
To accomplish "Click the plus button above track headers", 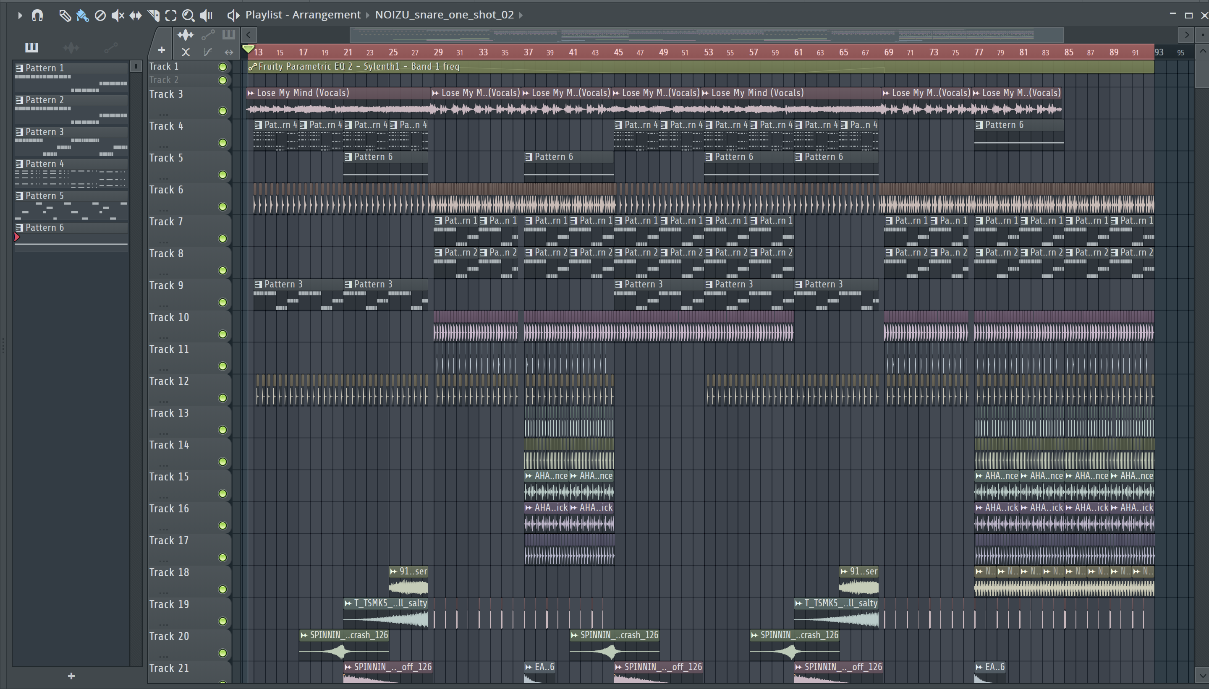I will point(162,50).
